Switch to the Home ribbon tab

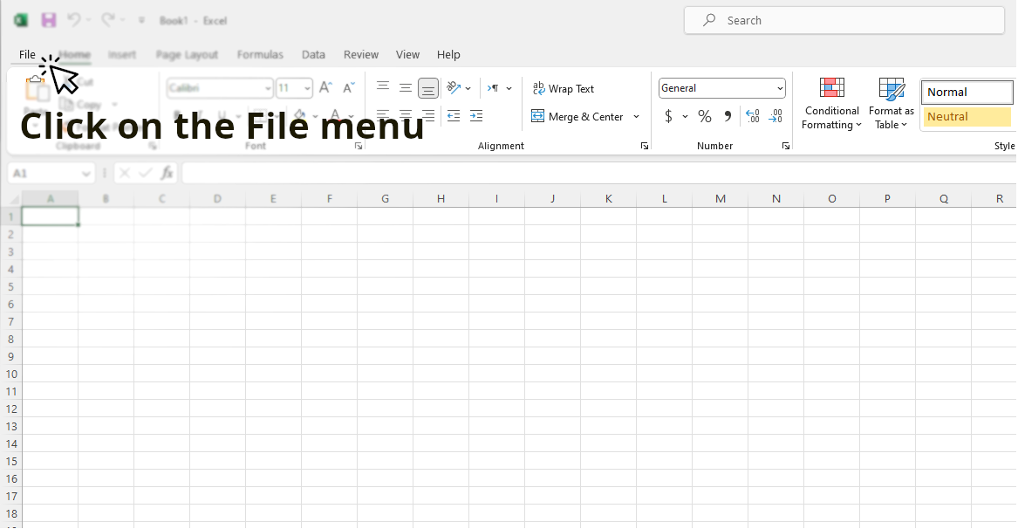click(x=75, y=55)
